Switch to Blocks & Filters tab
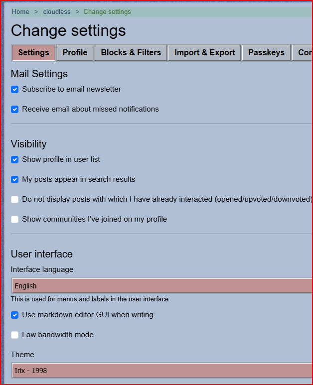 (x=131, y=53)
